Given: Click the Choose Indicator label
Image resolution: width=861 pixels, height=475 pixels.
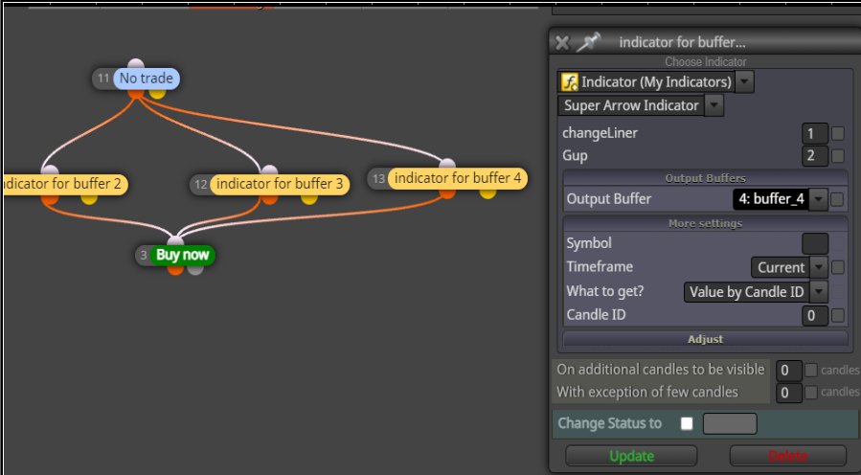Looking at the screenshot, I should [706, 62].
